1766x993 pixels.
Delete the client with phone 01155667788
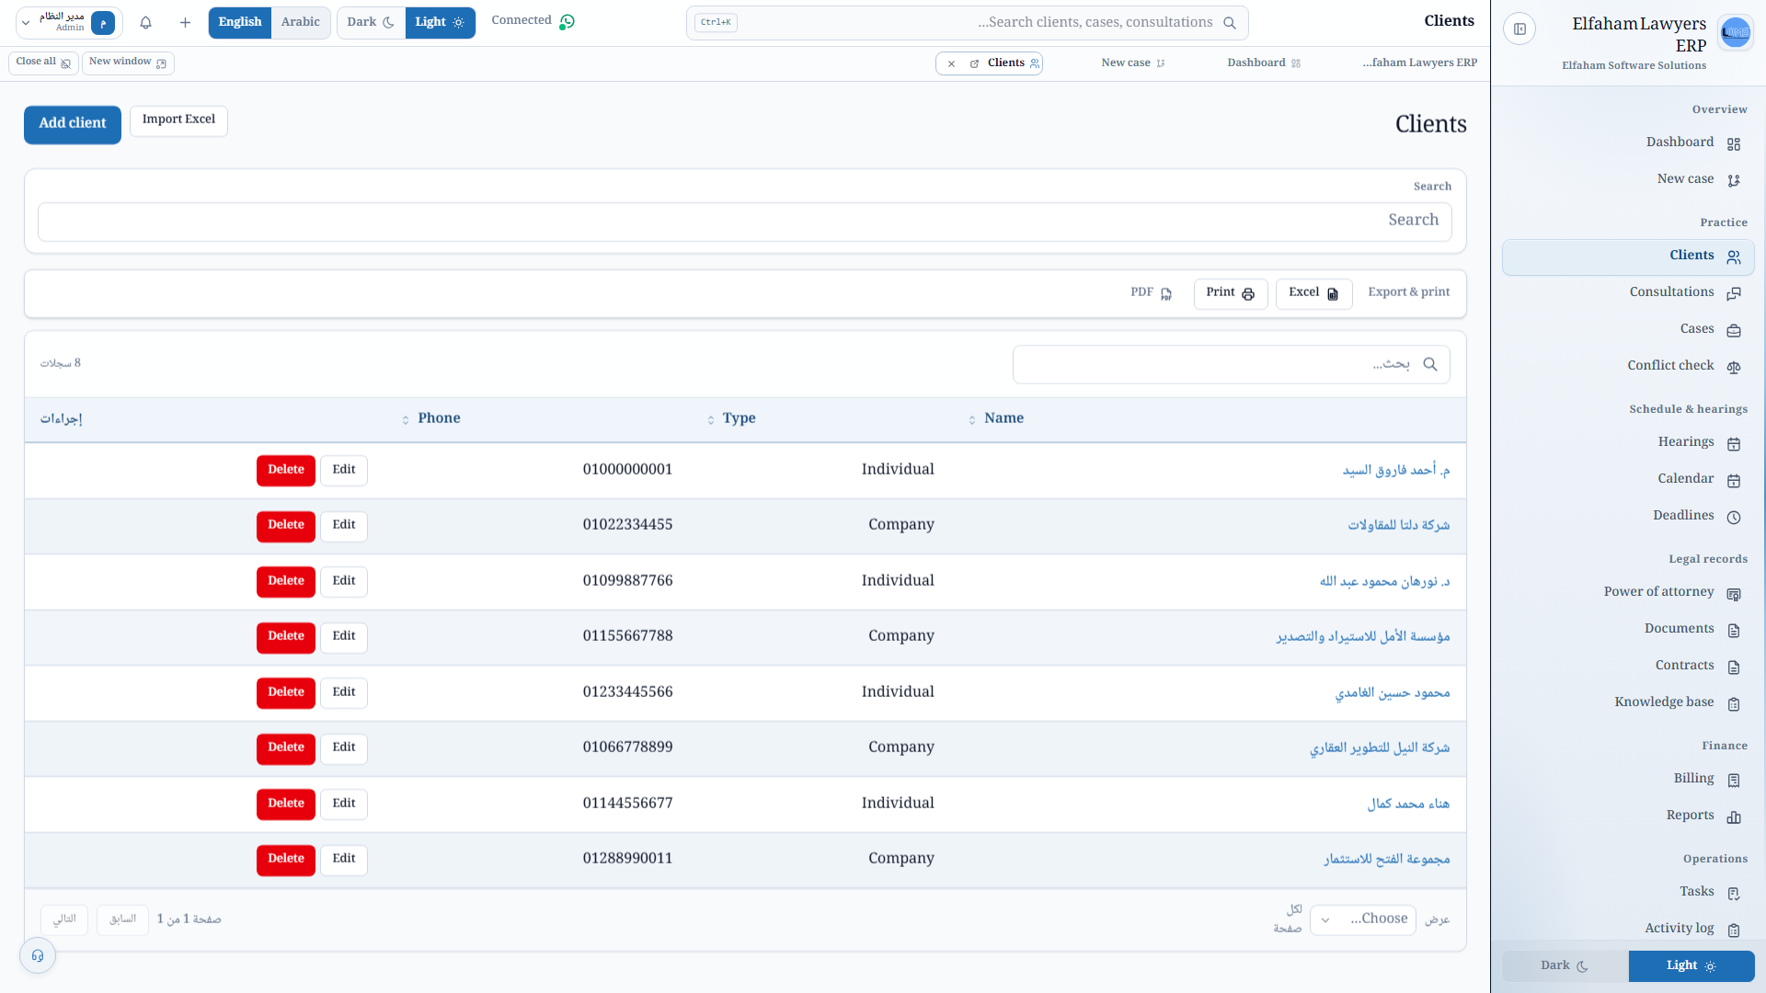(x=286, y=637)
